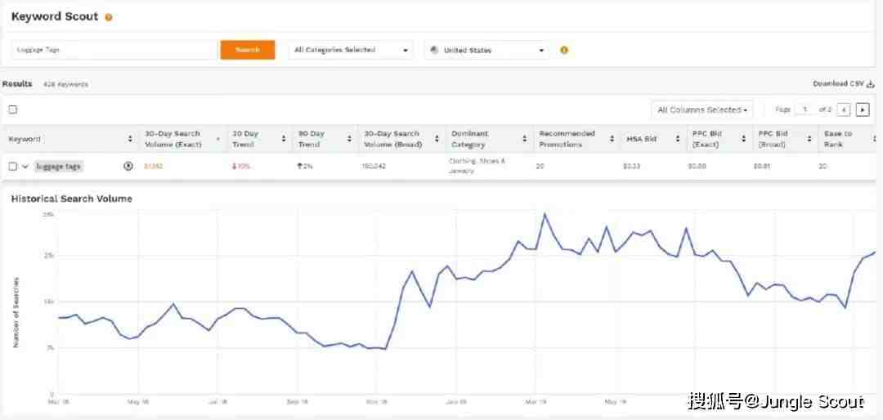Click the orange Search button
This screenshot has height=420, width=883.
pos(248,50)
